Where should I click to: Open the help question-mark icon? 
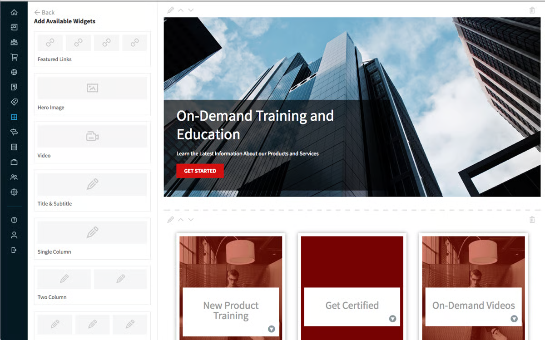tap(14, 220)
